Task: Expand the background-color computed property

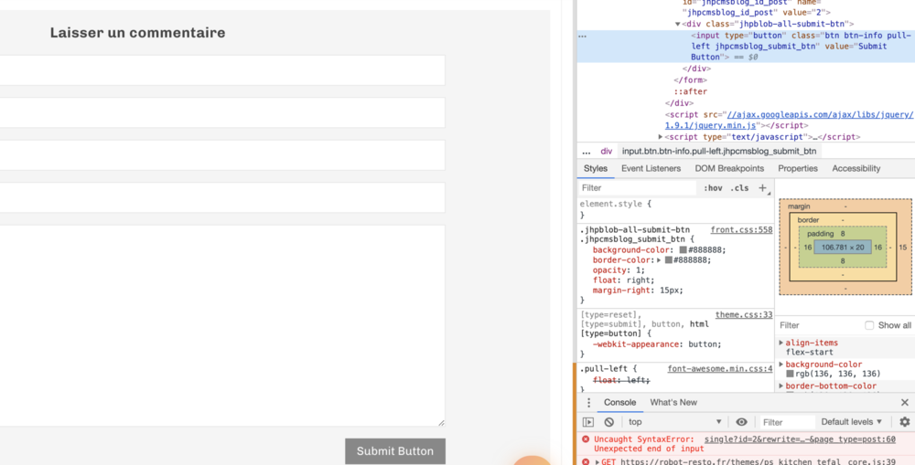Action: click(x=781, y=365)
